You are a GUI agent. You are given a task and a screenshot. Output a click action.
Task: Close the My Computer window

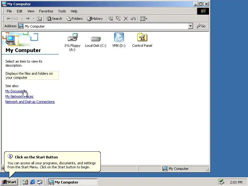206,4
